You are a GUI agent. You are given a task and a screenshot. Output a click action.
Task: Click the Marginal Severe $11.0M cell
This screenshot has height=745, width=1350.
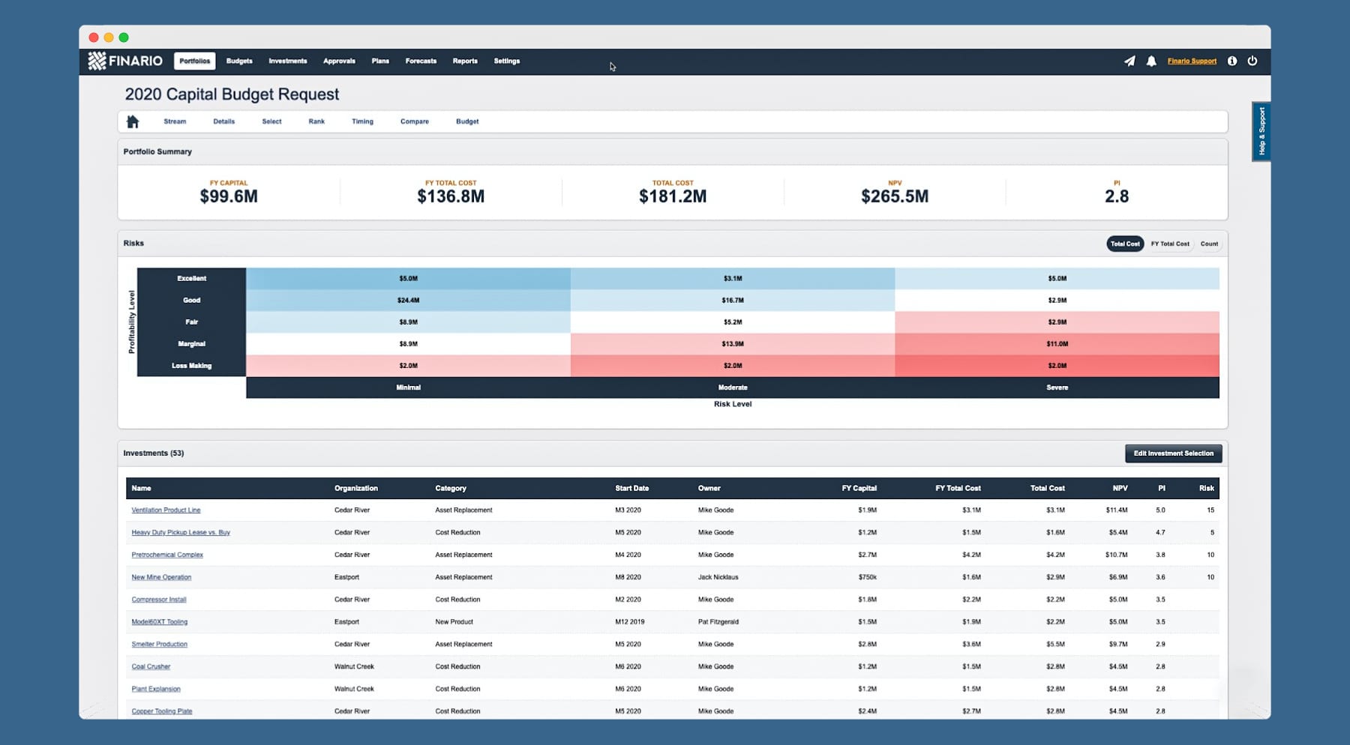pyautogui.click(x=1057, y=344)
